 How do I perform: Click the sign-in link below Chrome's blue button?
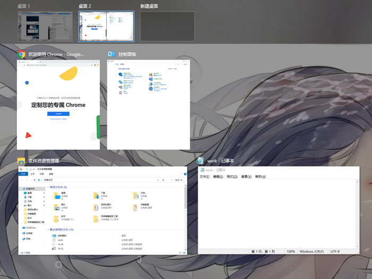(x=58, y=119)
